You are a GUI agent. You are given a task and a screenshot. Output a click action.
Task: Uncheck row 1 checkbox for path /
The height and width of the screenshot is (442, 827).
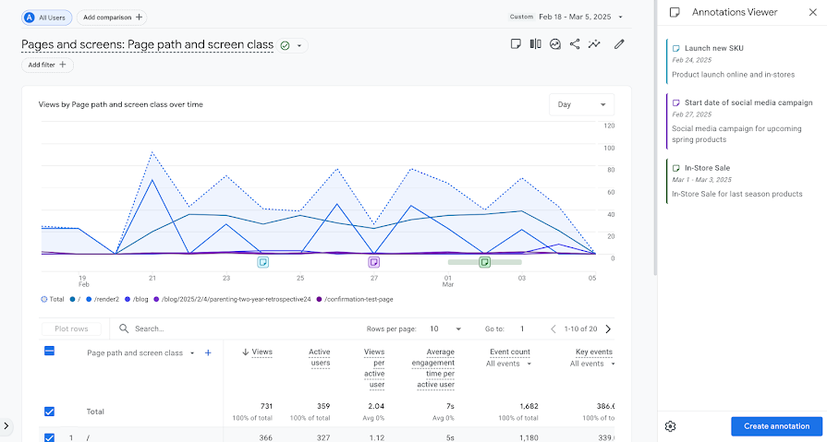point(49,437)
